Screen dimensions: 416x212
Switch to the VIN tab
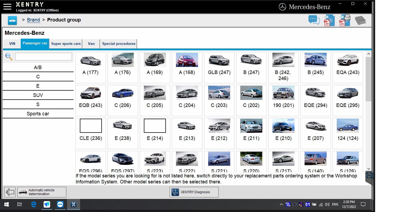[x=12, y=44]
